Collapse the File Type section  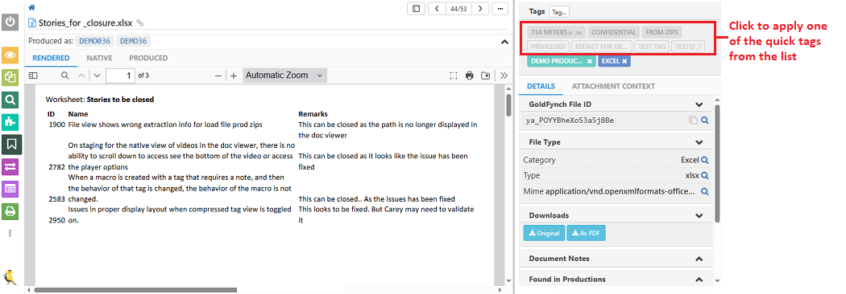point(699,142)
